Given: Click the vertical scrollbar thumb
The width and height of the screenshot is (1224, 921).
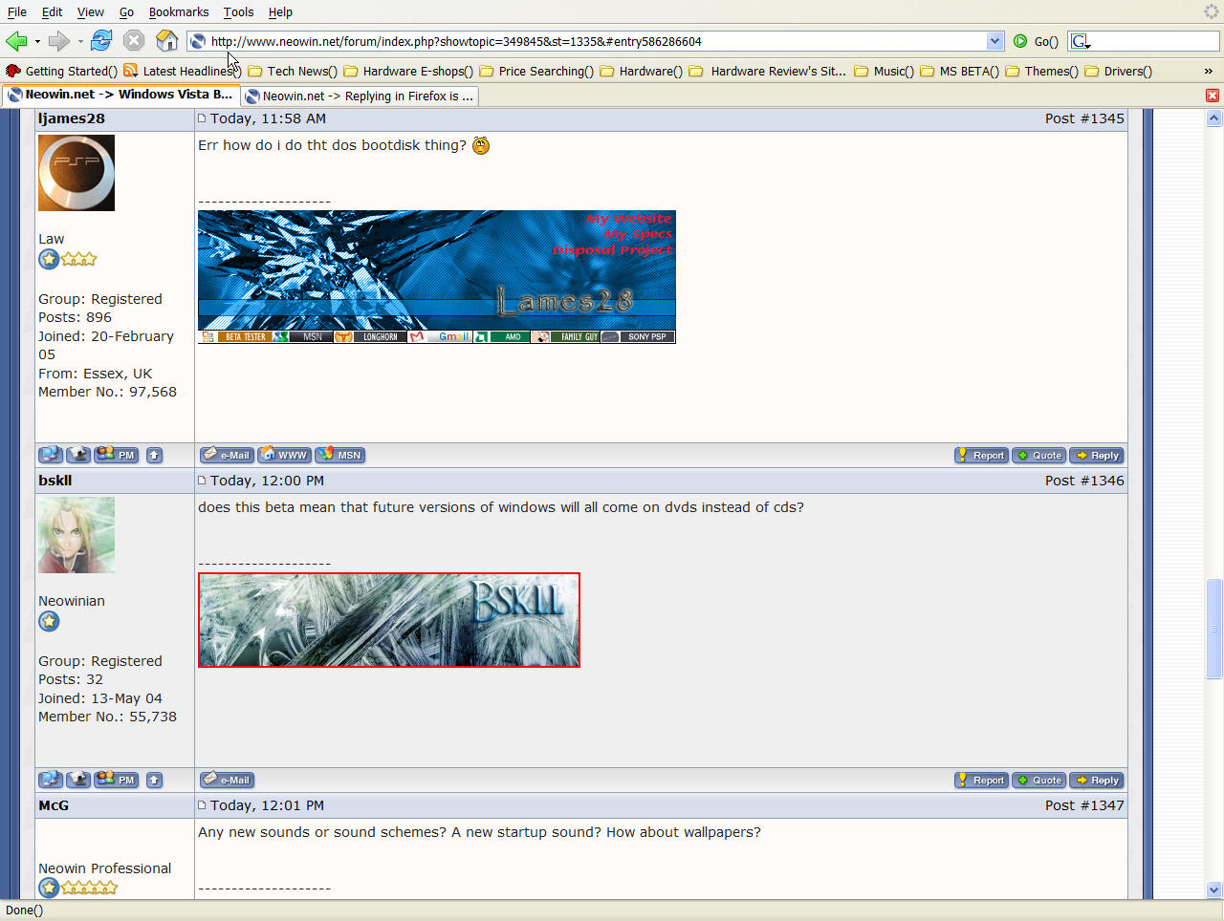Looking at the screenshot, I should [1213, 629].
